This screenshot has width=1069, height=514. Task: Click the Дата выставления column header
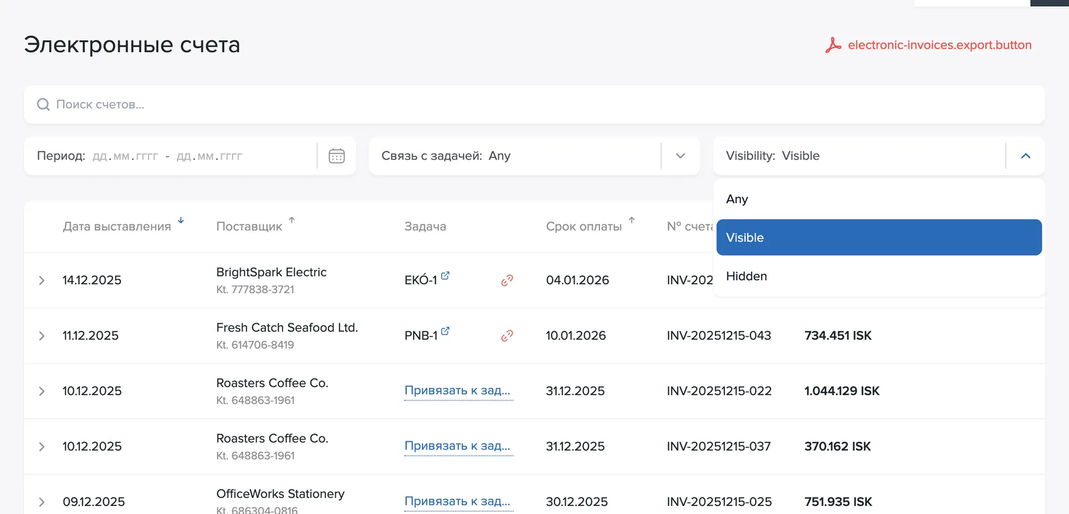117,226
